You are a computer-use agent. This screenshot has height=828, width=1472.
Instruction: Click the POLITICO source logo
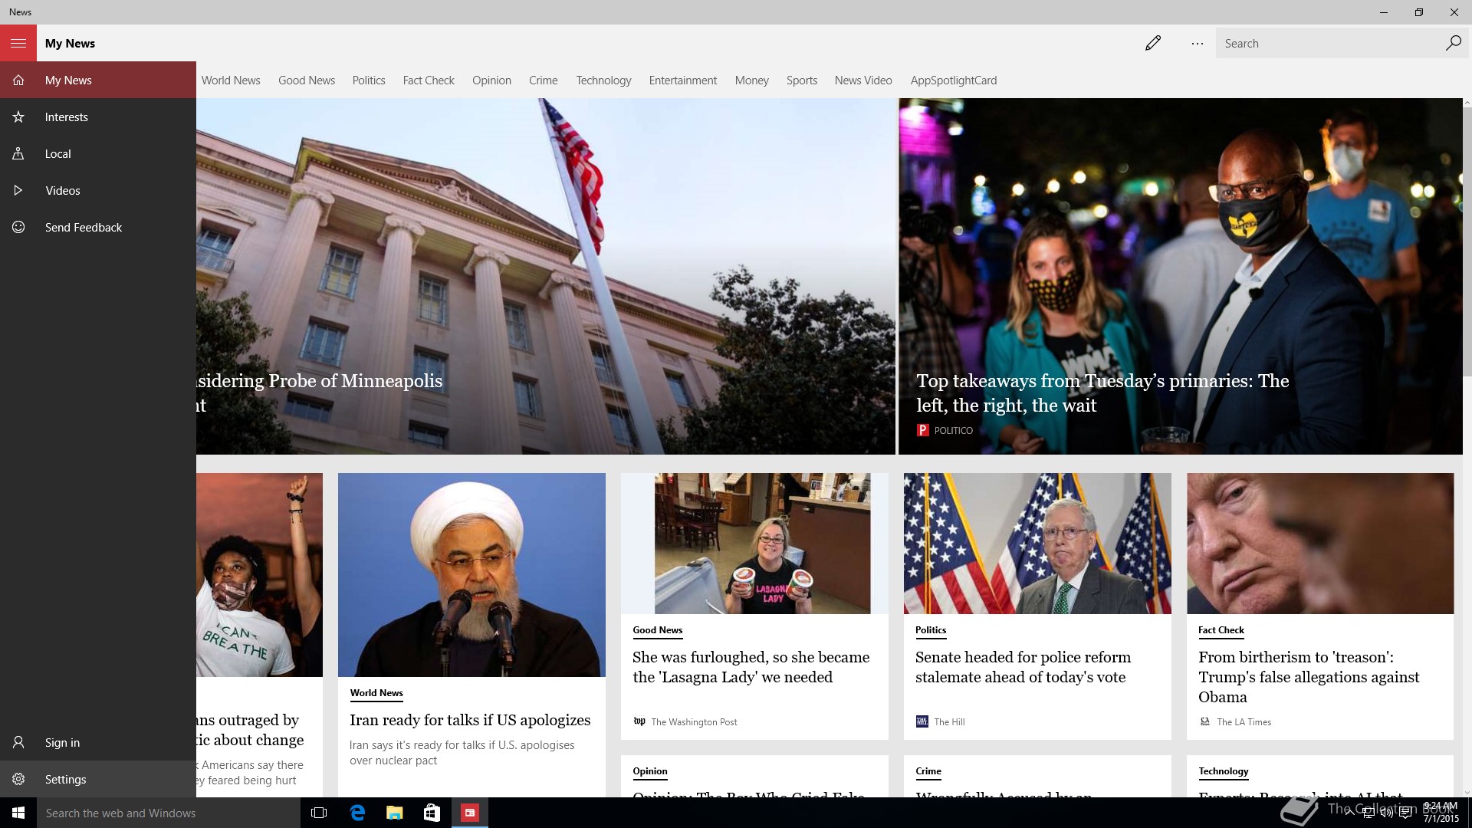923,430
